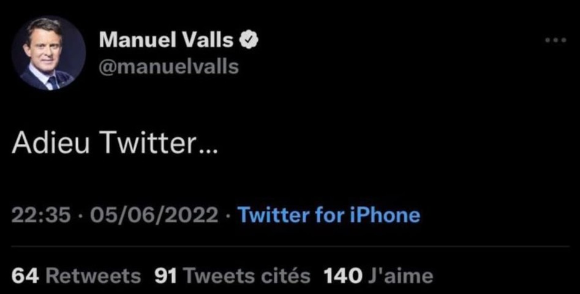
Task: Click the Tweets cités label
Action: pos(247,276)
